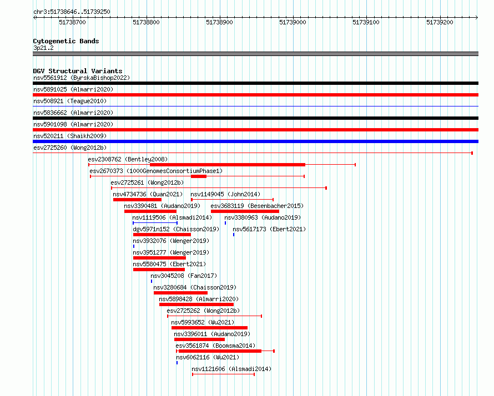Click nsv3380963 (Audano2019) label
The height and width of the screenshot is (396, 494).
click(263, 217)
